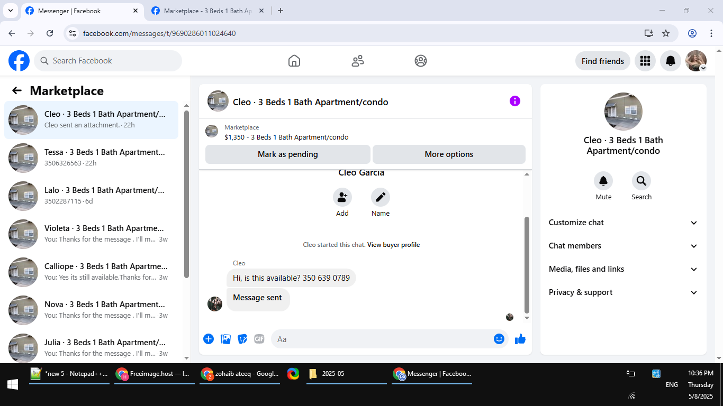Open the notifications bell icon

point(671,61)
